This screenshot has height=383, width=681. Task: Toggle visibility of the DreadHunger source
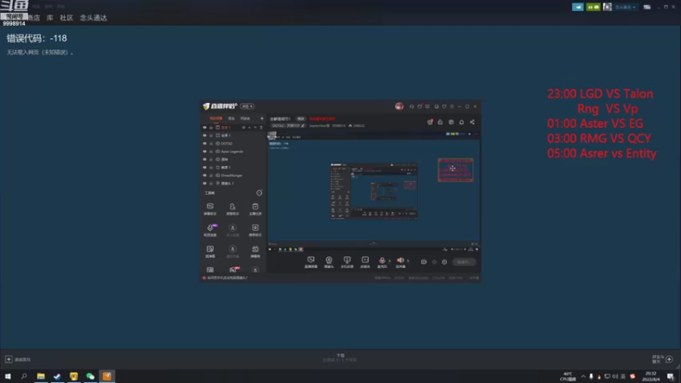click(204, 175)
